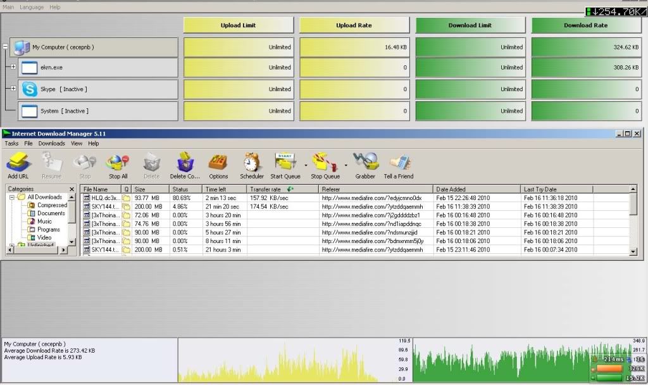Click the Delete toolbar icon

click(152, 163)
